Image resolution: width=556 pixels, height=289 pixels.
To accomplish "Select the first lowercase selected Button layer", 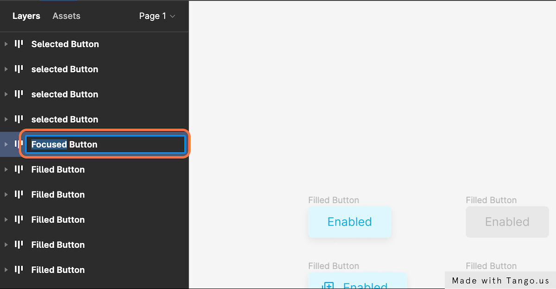I will [64, 69].
